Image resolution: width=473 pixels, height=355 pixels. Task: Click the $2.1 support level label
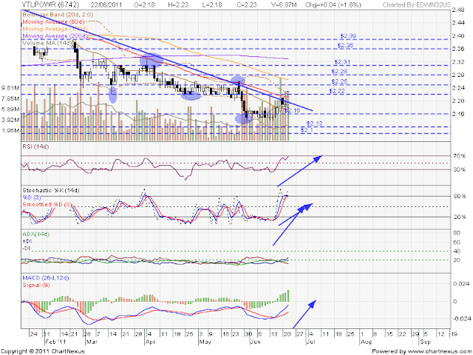pos(307,130)
